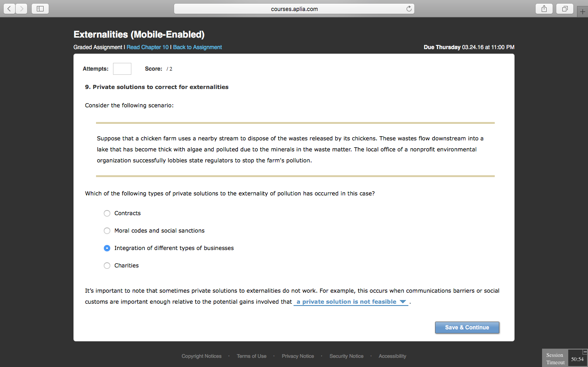Viewport: 588px width, 367px height.
Task: Show all tabs overview
Action: coord(565,9)
